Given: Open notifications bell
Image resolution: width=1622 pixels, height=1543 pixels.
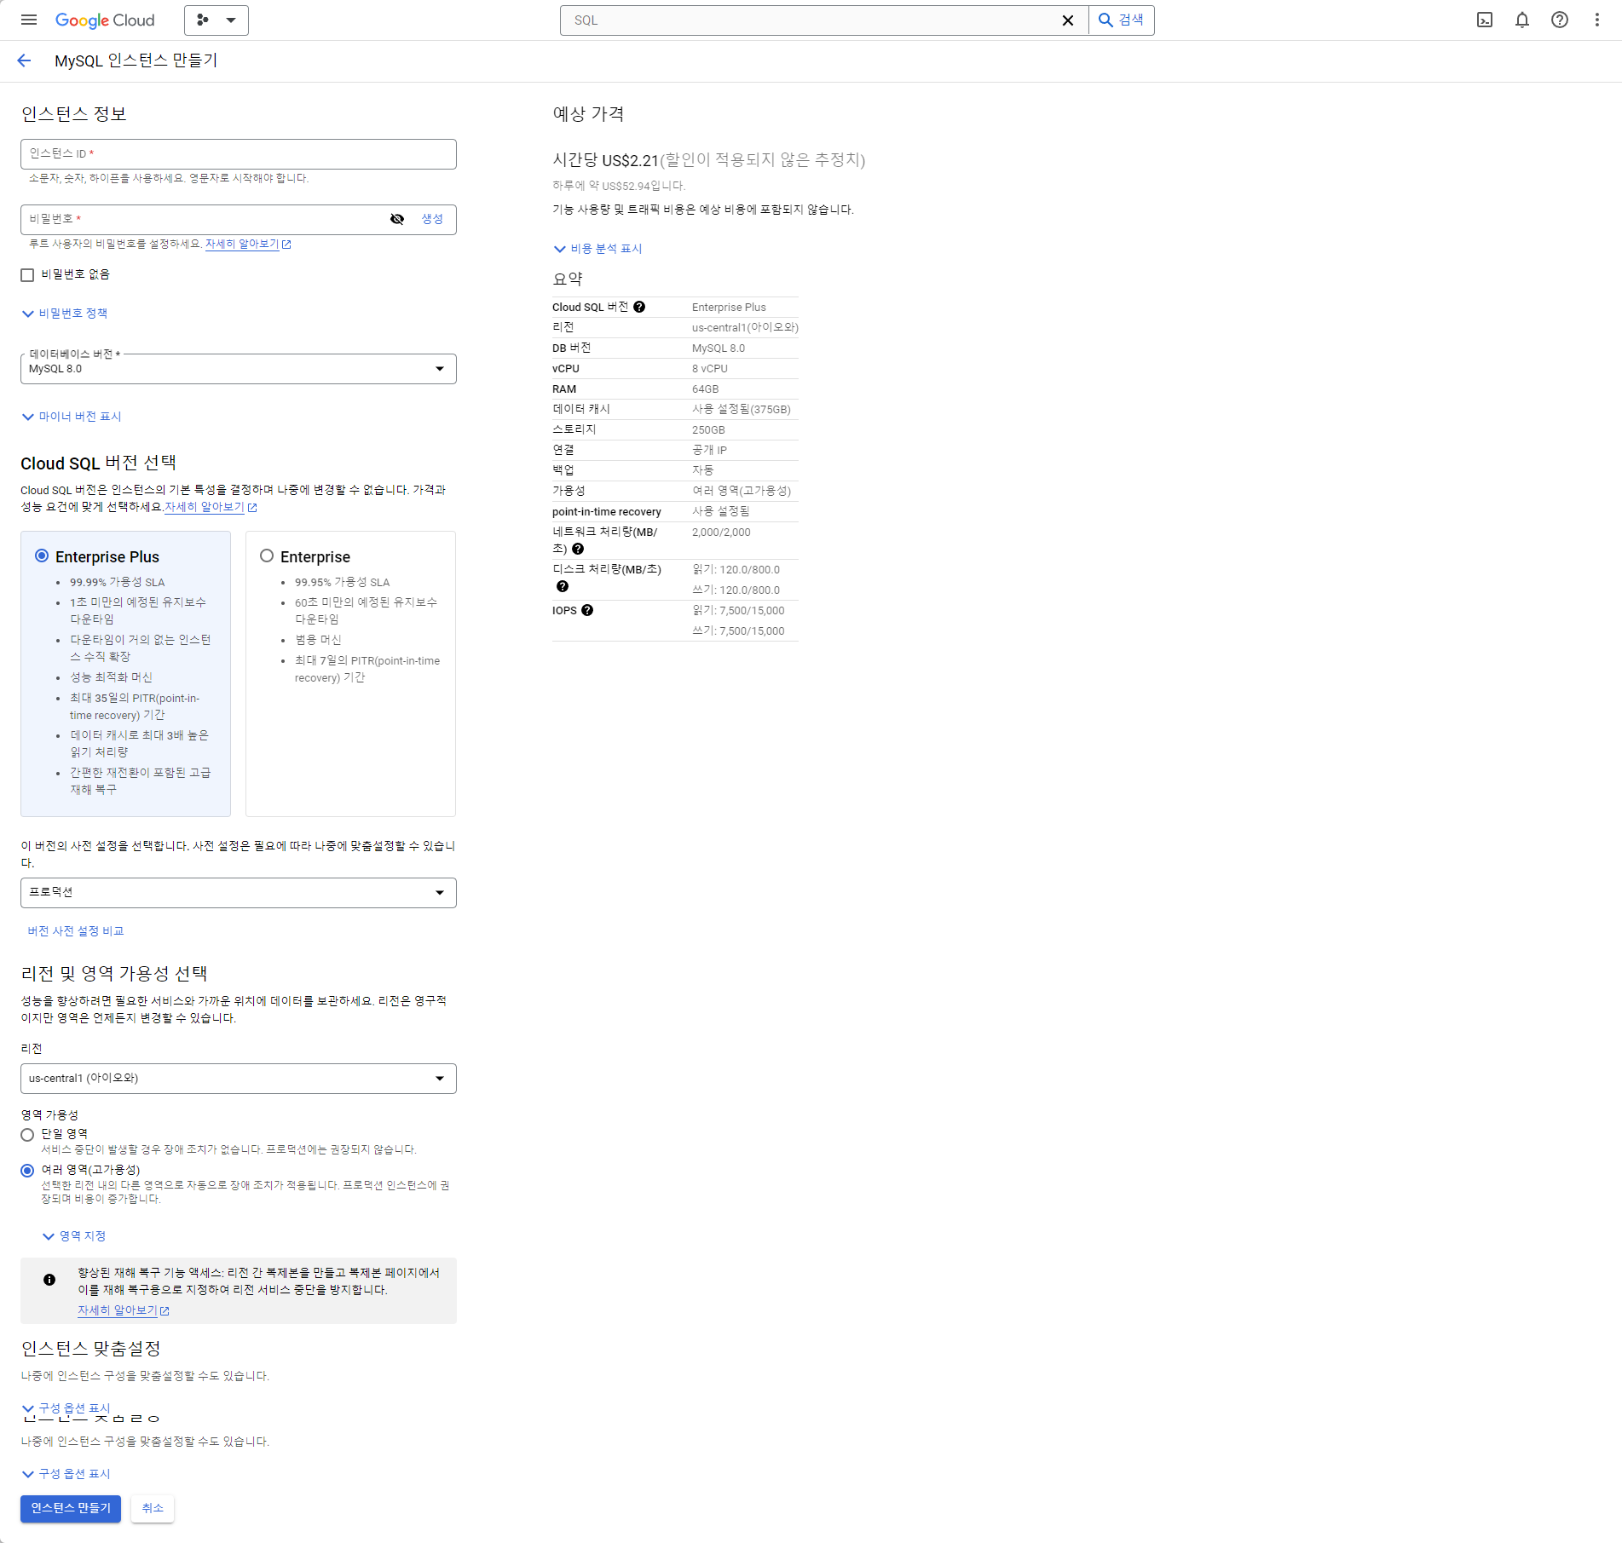Looking at the screenshot, I should pos(1522,20).
